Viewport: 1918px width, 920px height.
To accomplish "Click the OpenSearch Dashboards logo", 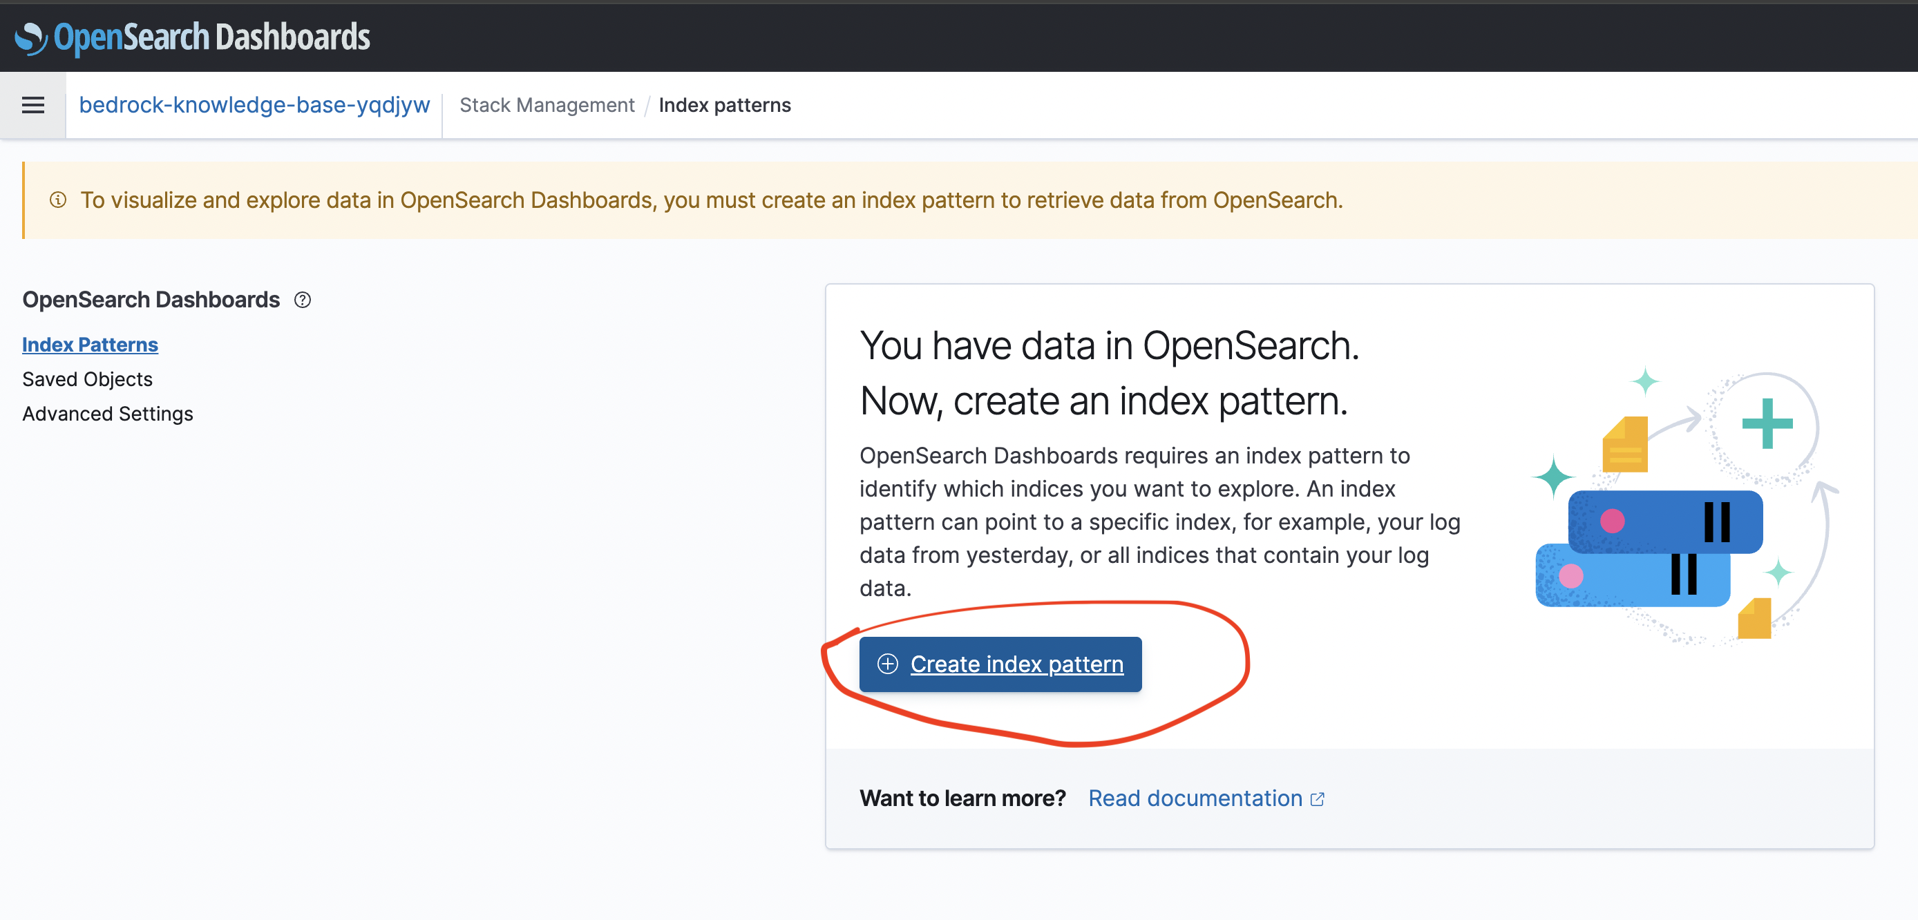I will point(192,37).
